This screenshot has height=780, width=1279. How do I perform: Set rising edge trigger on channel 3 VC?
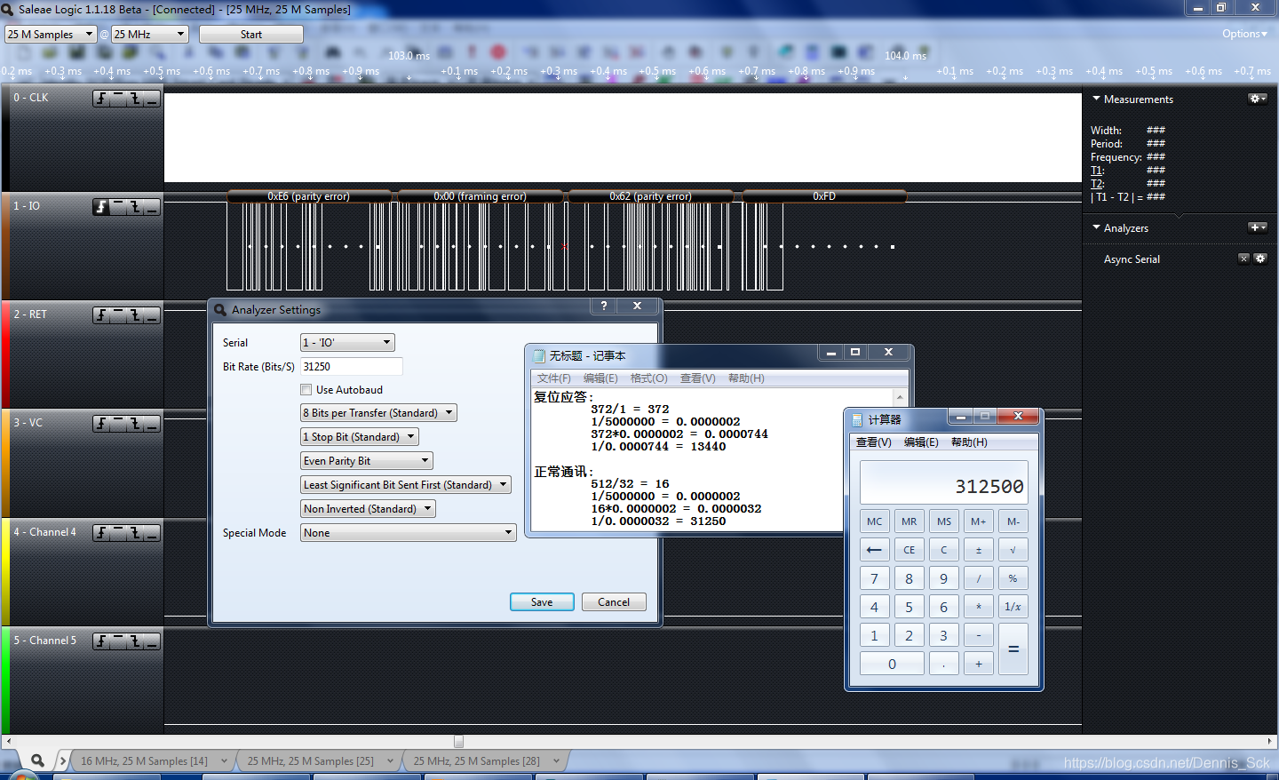click(102, 424)
